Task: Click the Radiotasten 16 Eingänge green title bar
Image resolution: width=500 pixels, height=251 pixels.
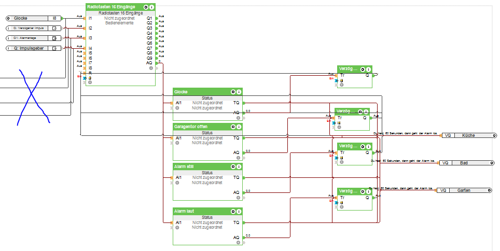Action: [x=120, y=7]
